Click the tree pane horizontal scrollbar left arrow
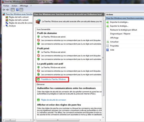Viewport: 144px width, 122px height. (3, 120)
